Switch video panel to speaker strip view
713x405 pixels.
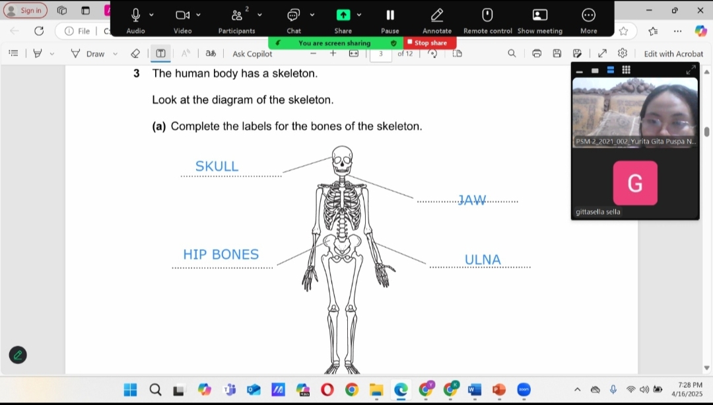(x=611, y=70)
